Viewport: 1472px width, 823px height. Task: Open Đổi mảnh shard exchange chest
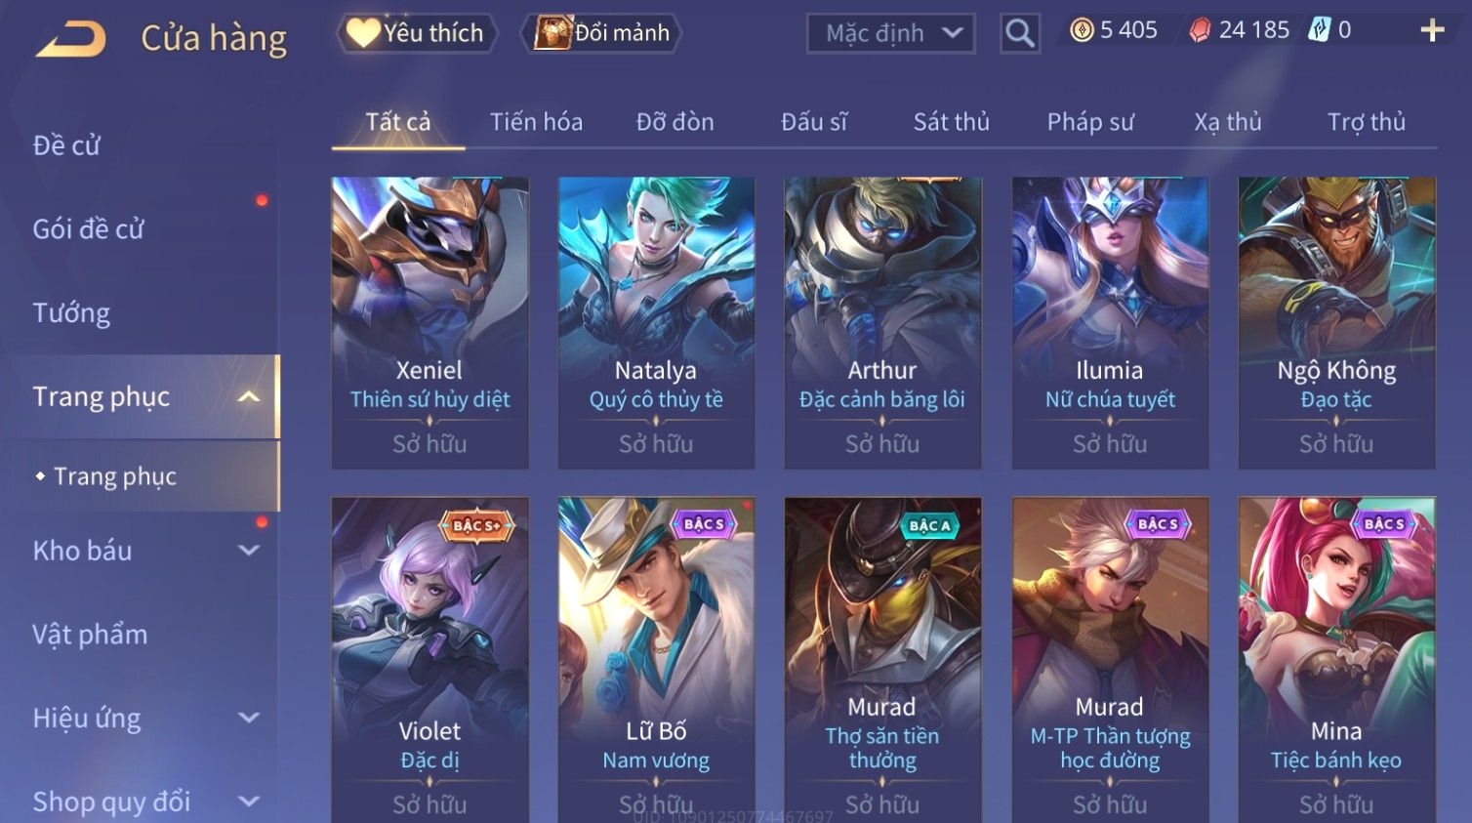602,33
